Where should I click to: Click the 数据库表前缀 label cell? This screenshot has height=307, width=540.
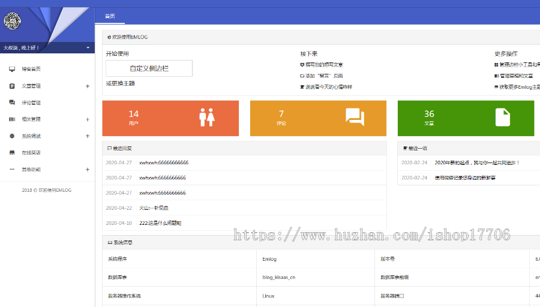(395, 278)
